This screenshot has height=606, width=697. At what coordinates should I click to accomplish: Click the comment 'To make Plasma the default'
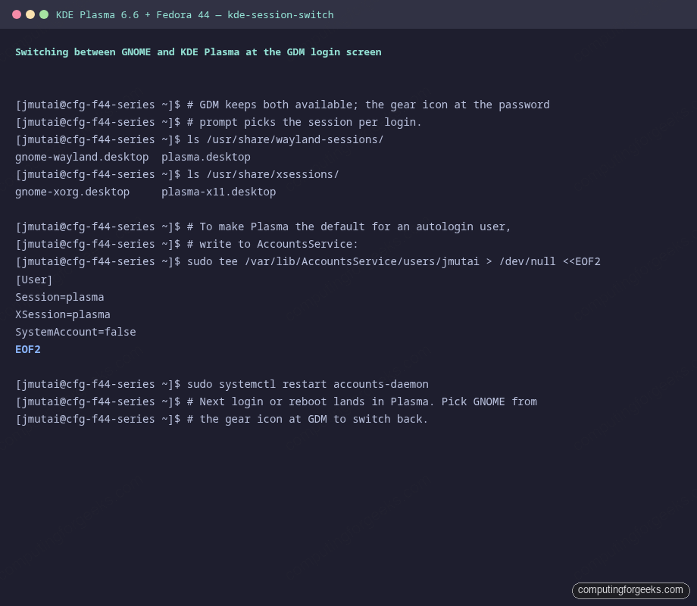click(x=282, y=226)
